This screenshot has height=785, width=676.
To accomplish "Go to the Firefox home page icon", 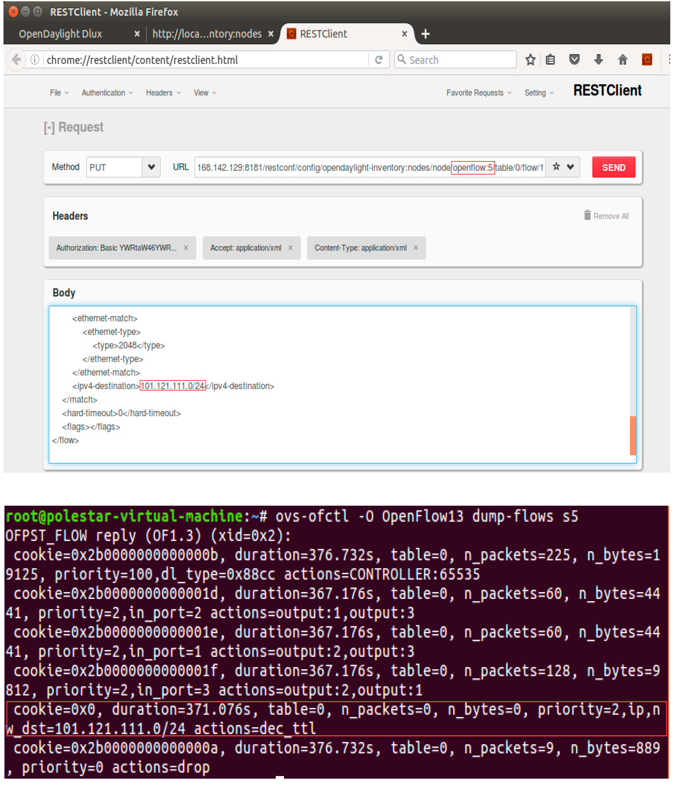I will click(622, 60).
